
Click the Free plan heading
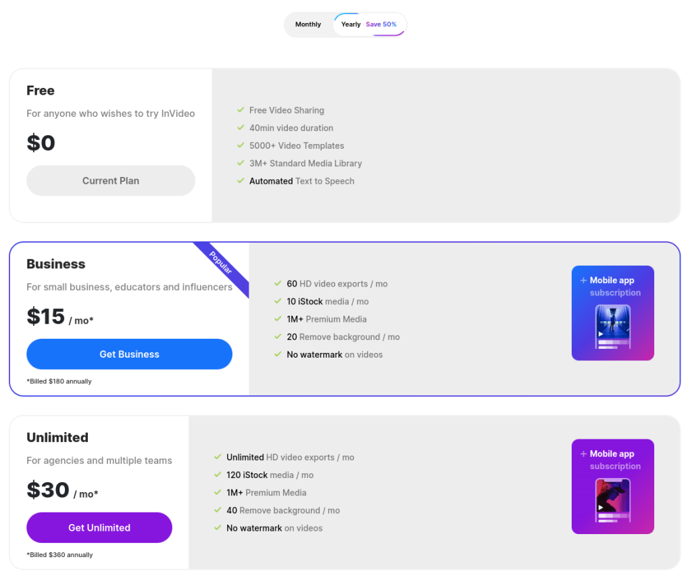pos(41,91)
